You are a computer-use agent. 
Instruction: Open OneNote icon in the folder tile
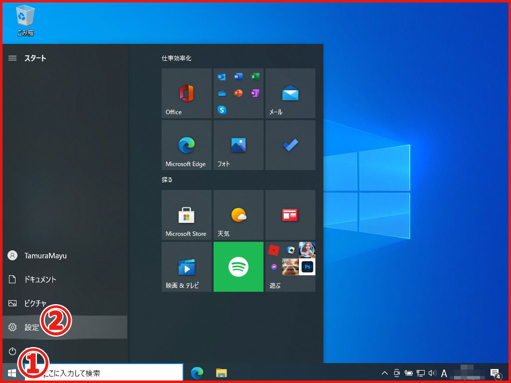coord(255,93)
